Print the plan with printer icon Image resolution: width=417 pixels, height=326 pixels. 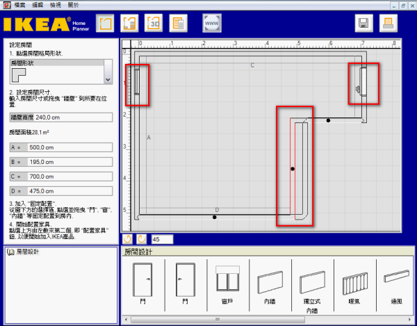tap(389, 24)
